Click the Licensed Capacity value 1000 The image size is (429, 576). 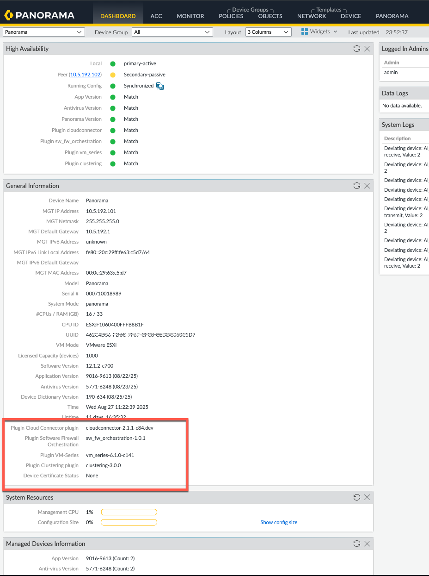point(92,356)
